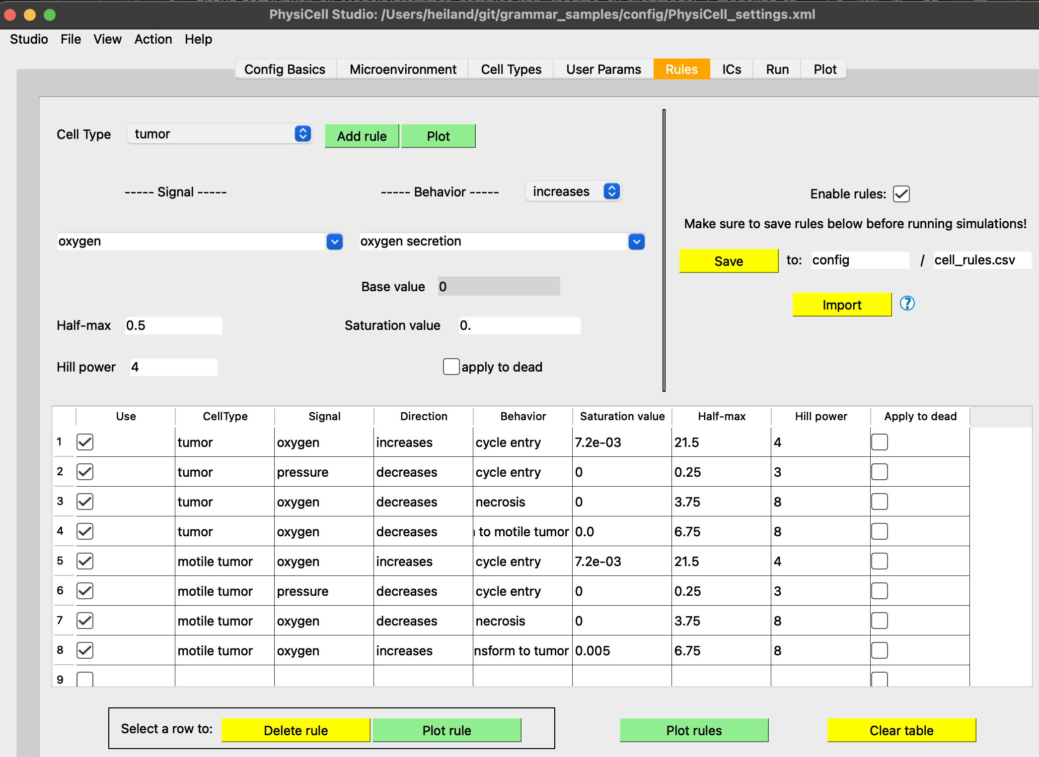
Task: Enable Apply to dead for row 3
Action: click(x=880, y=502)
